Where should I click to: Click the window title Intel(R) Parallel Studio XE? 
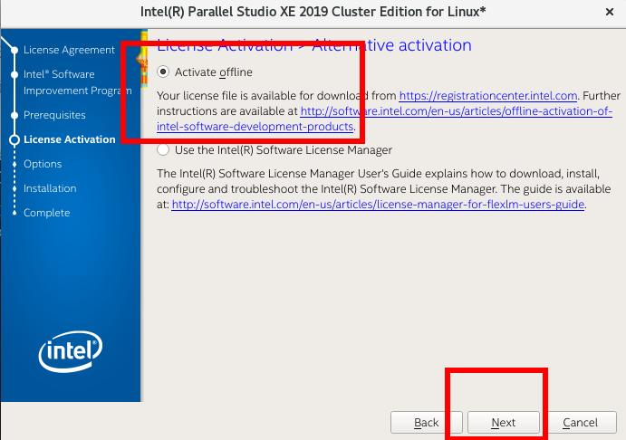[313, 12]
